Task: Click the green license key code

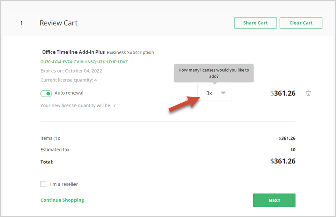Action: (84, 62)
